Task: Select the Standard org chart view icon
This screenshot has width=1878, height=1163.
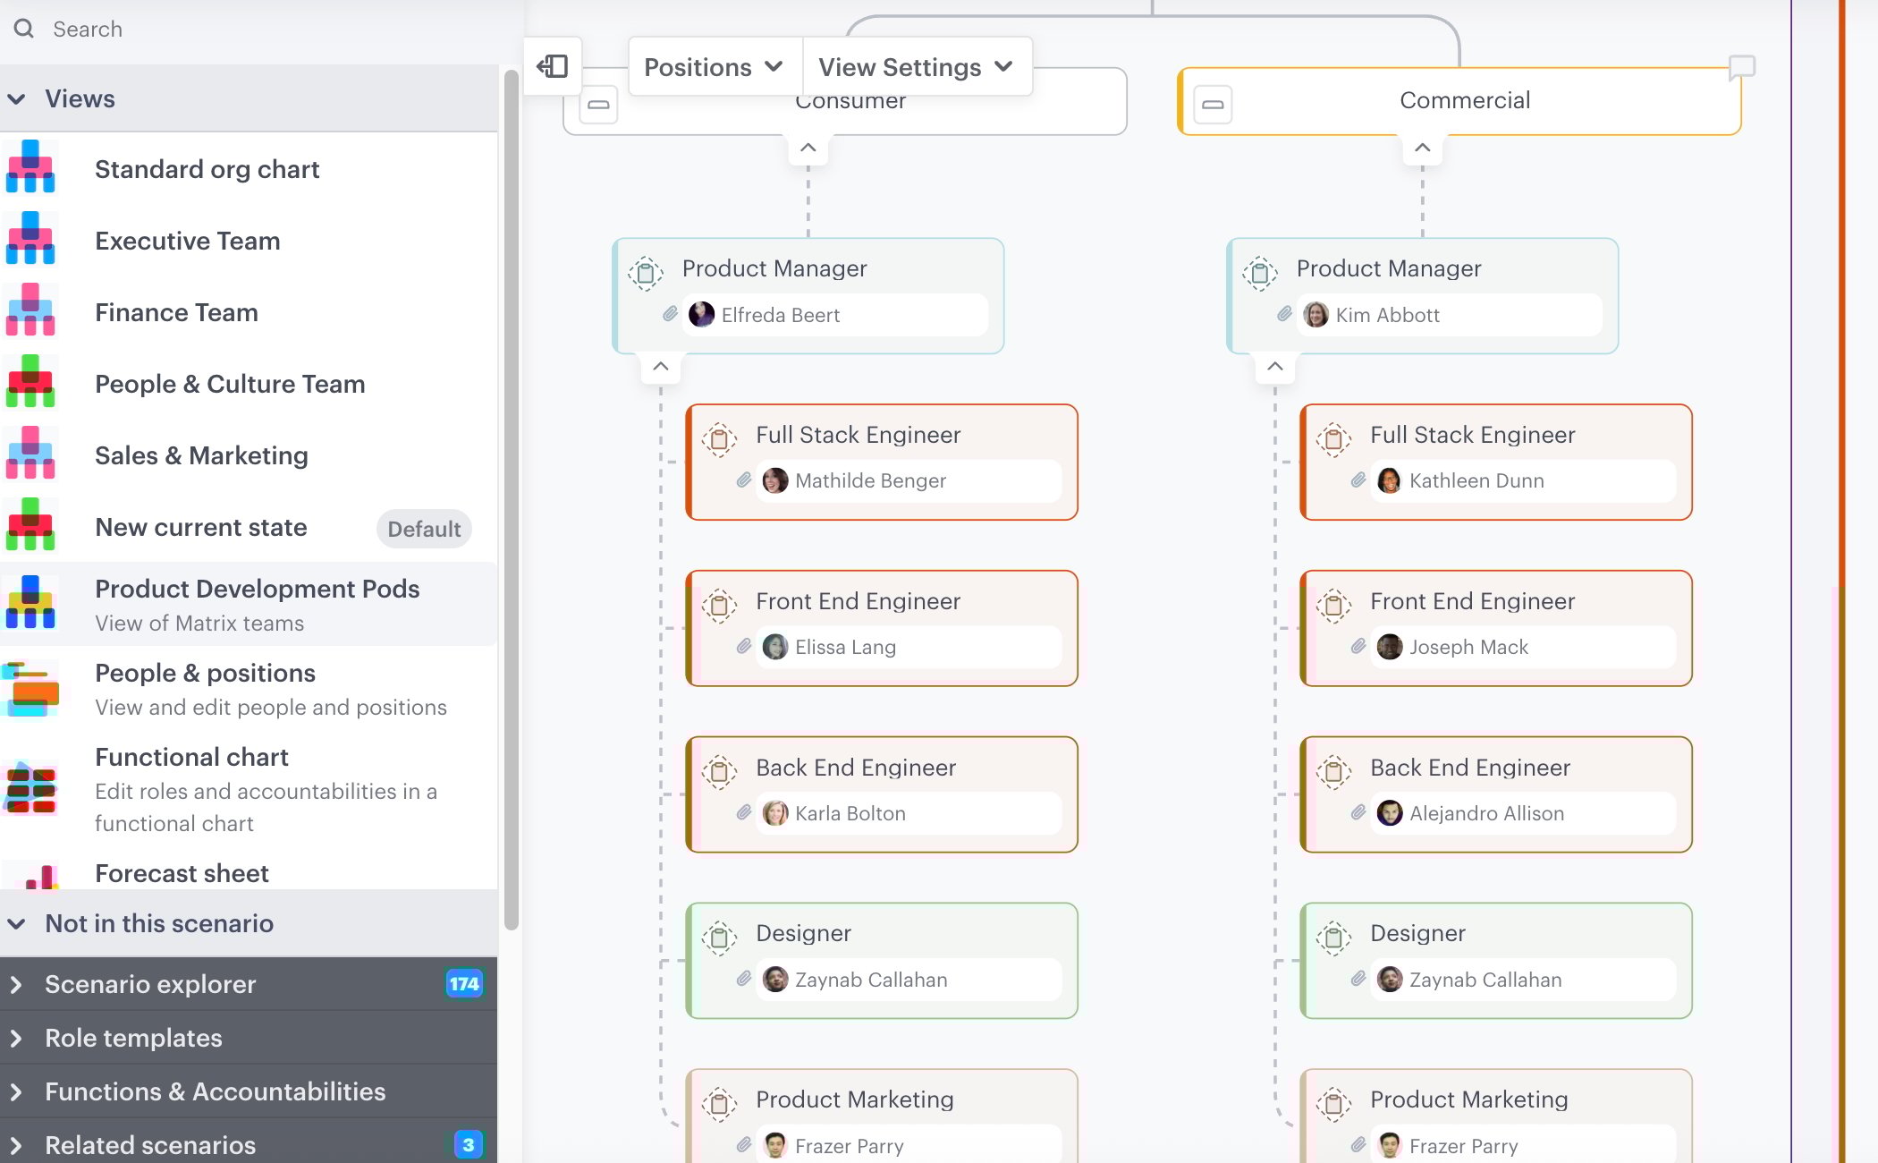Action: point(30,168)
